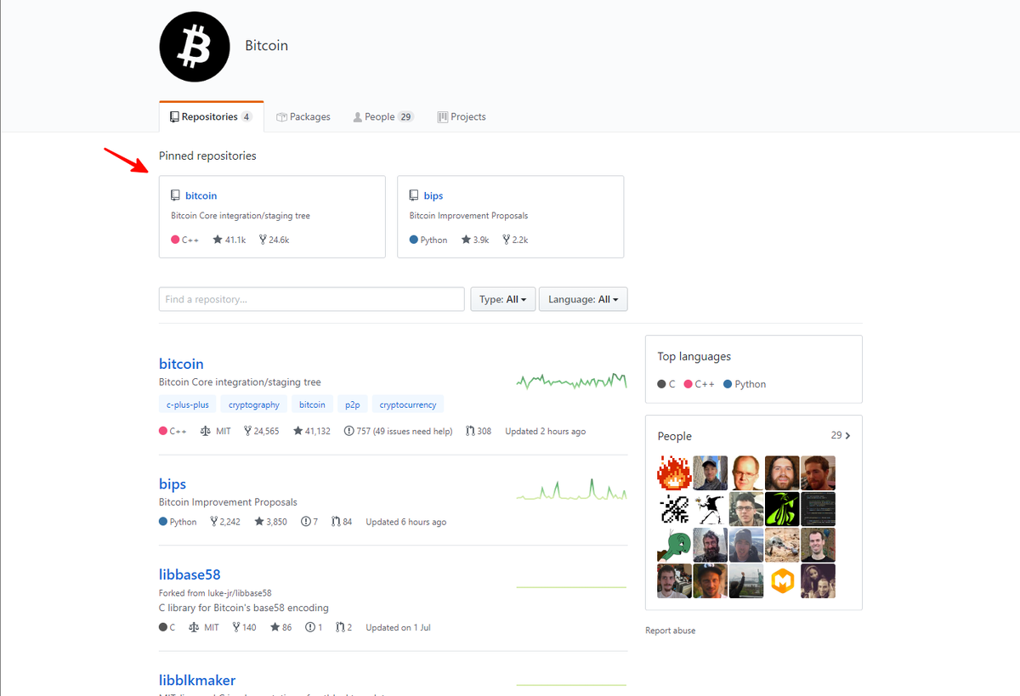Focus the Find a repository search field

tap(312, 299)
